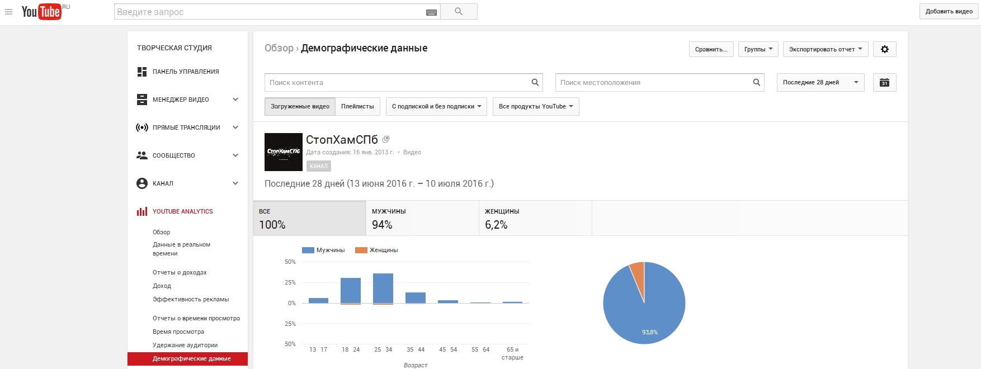
Task: Click the Менеджер видео icon
Action: pos(142,100)
